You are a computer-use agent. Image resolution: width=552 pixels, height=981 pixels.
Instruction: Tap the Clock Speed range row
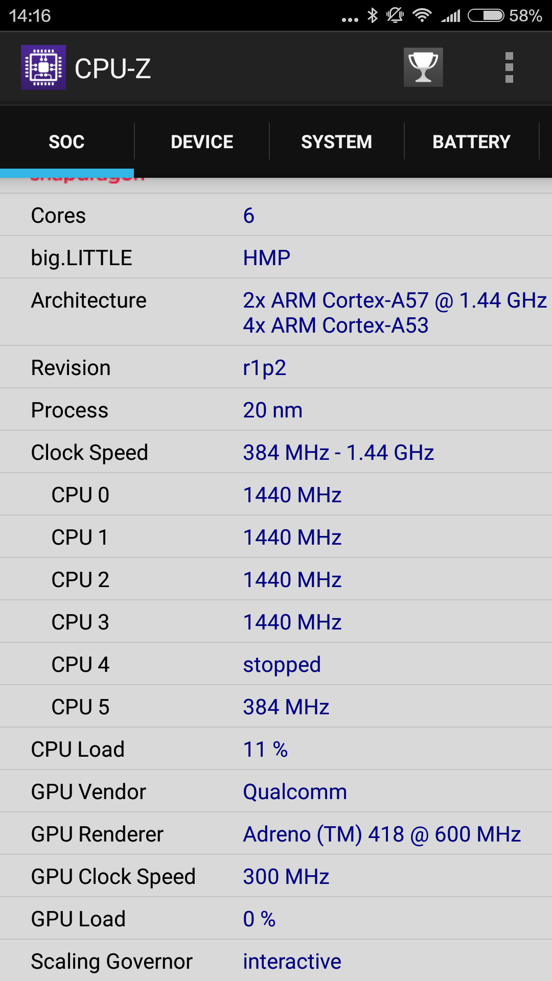click(276, 452)
